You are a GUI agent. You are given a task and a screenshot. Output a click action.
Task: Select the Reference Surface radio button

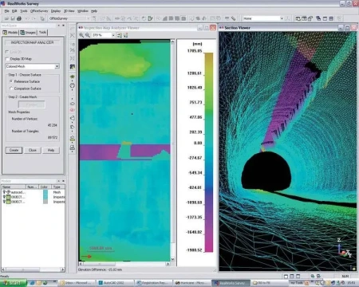tap(11, 81)
